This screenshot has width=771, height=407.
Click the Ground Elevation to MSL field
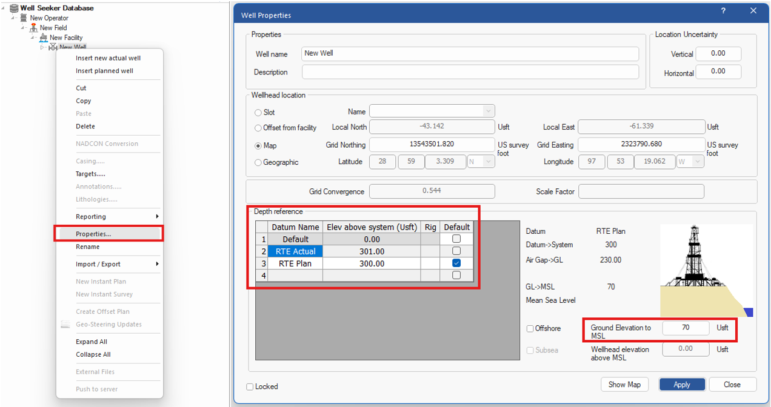(x=685, y=328)
